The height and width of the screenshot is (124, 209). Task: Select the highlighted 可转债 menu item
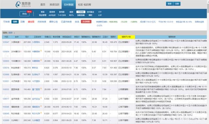81,12
